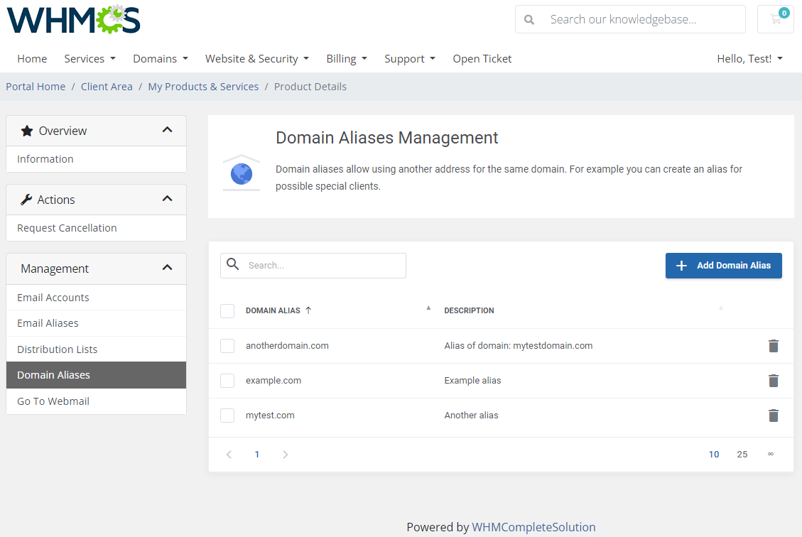Delete the anotherdomain.com alias with trash icon
This screenshot has width=802, height=537.
pyautogui.click(x=773, y=345)
